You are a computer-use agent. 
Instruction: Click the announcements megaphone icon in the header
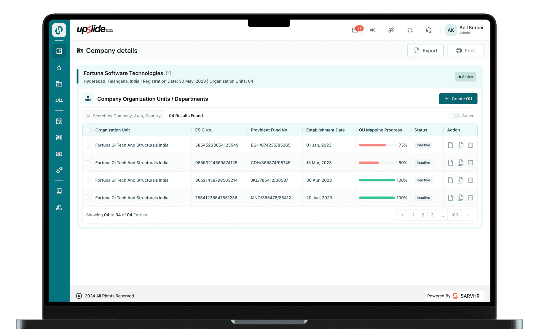pos(373,30)
